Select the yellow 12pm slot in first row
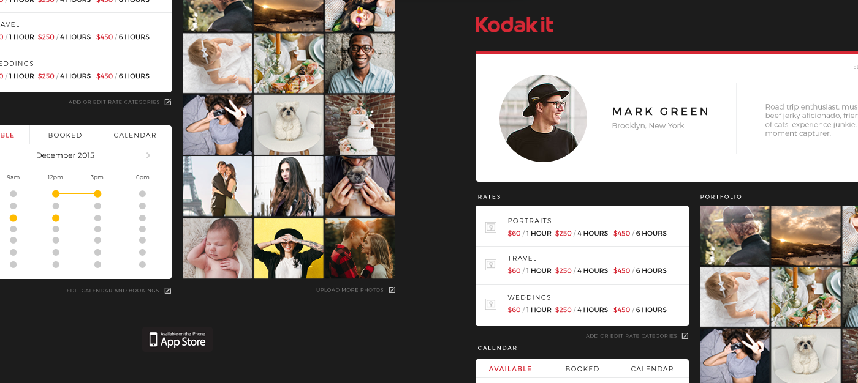The width and height of the screenshot is (858, 383). (56, 193)
